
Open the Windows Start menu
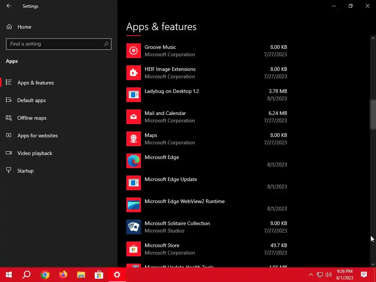pyautogui.click(x=9, y=275)
